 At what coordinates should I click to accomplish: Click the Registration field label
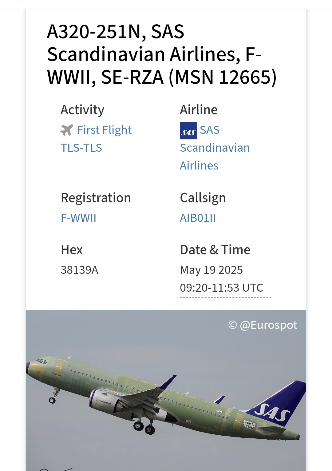coord(96,198)
